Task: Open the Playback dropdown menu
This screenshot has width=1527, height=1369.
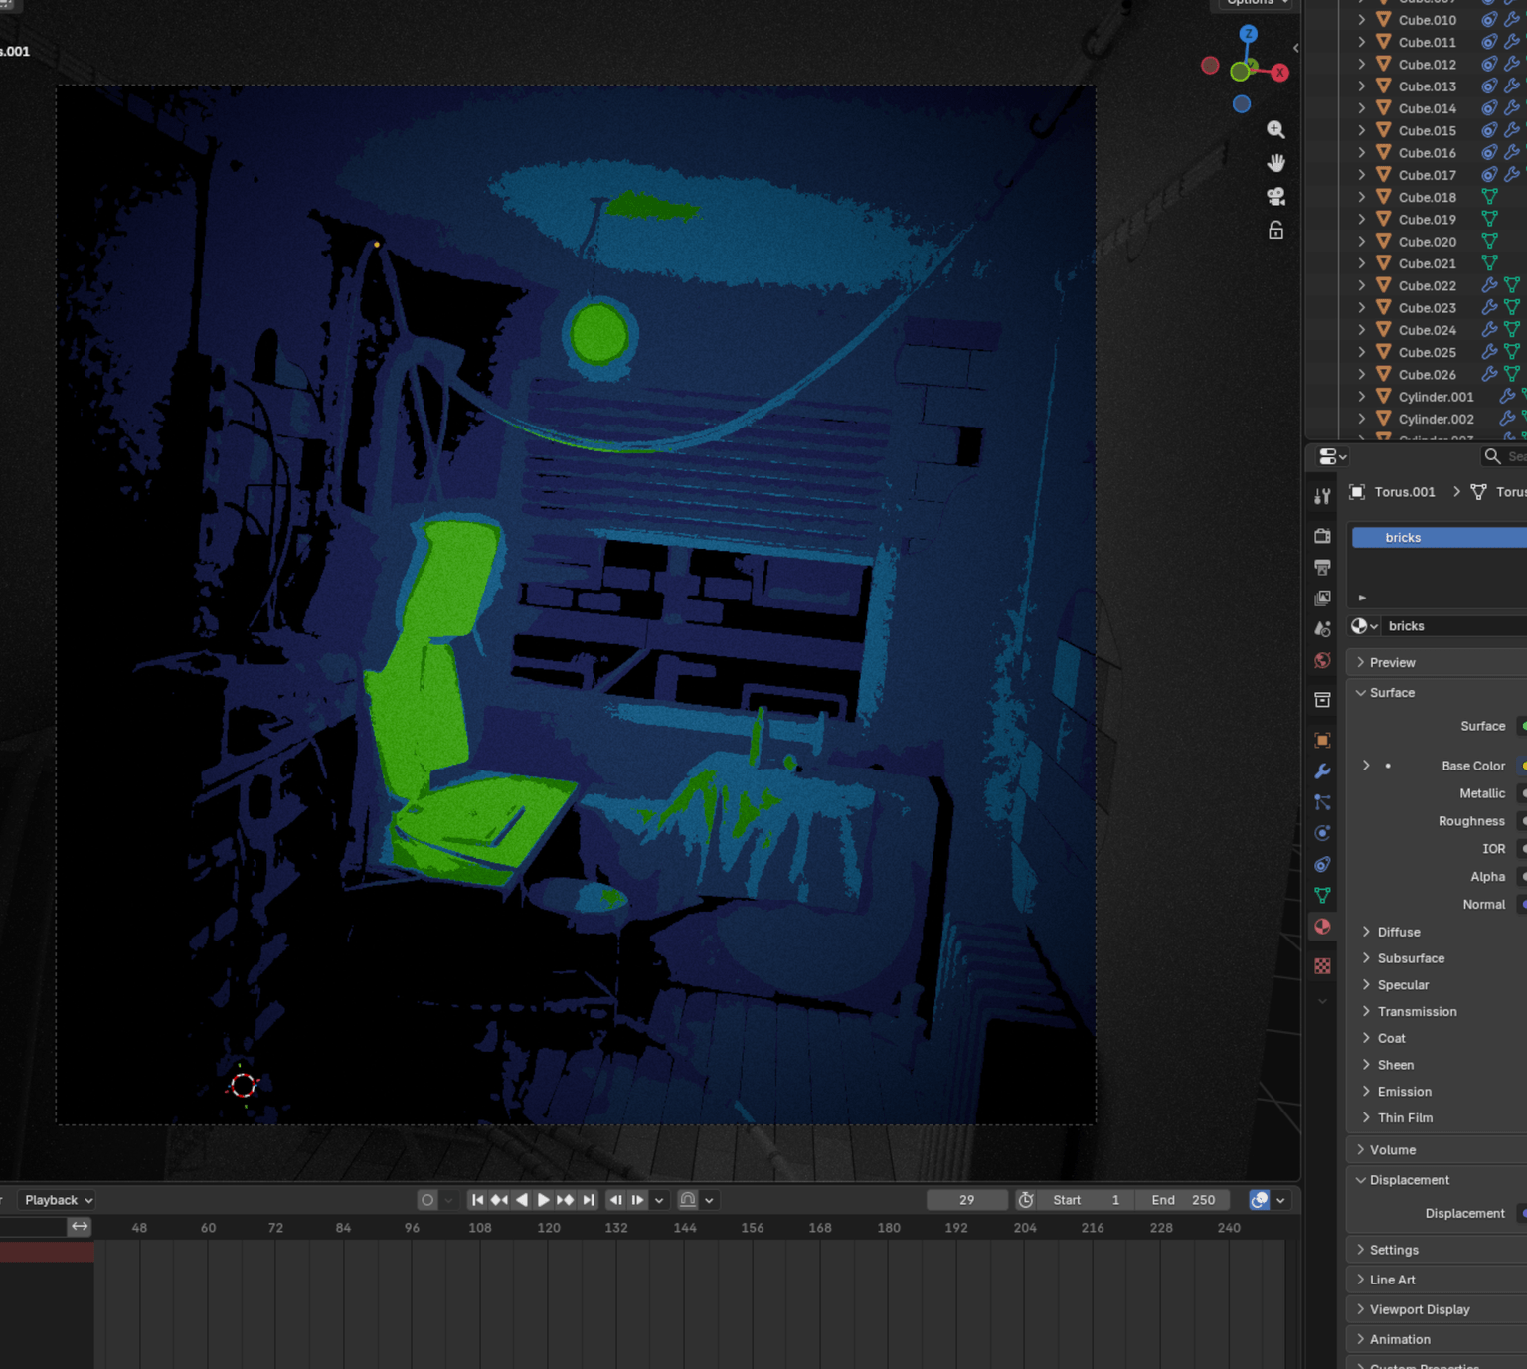Action: tap(58, 1200)
